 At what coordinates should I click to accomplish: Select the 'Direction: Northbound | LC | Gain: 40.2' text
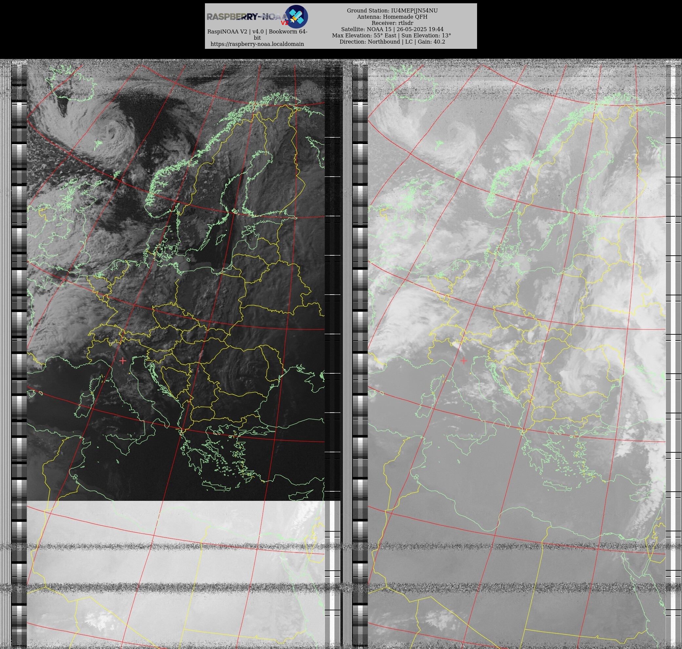coord(392,42)
